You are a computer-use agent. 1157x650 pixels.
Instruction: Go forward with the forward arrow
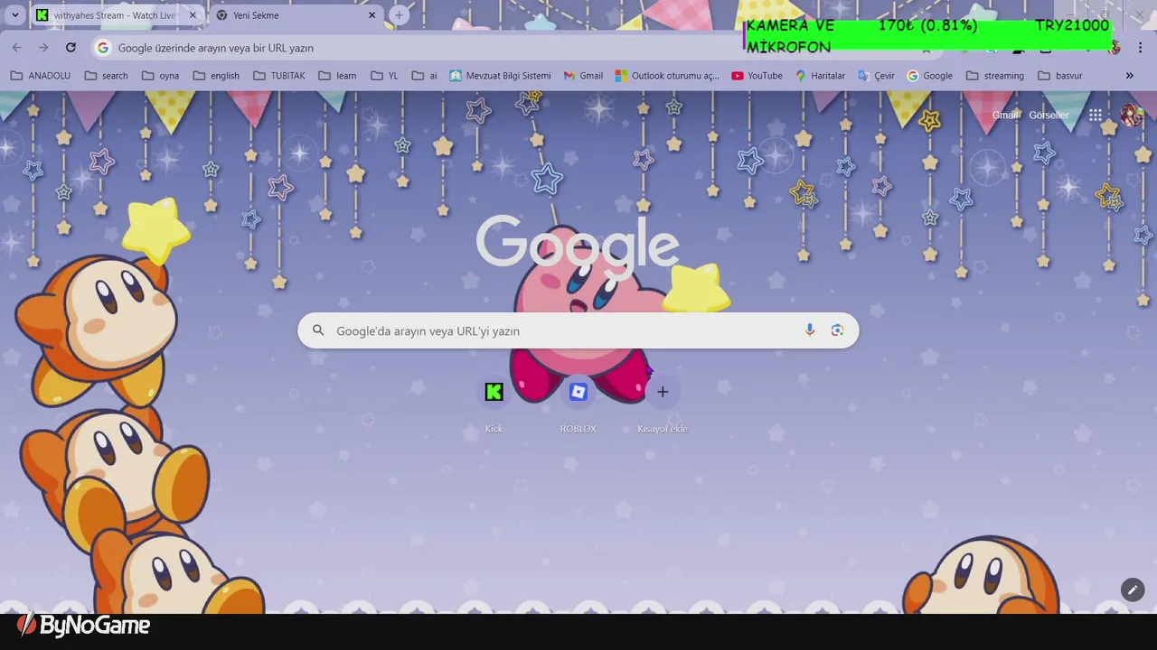point(43,47)
